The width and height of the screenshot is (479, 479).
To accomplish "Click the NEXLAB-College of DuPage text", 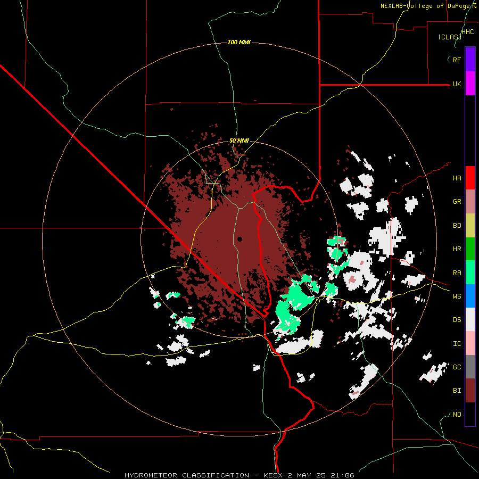I will [x=426, y=6].
